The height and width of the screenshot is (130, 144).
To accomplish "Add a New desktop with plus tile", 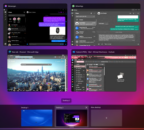I will [x=107, y=118].
